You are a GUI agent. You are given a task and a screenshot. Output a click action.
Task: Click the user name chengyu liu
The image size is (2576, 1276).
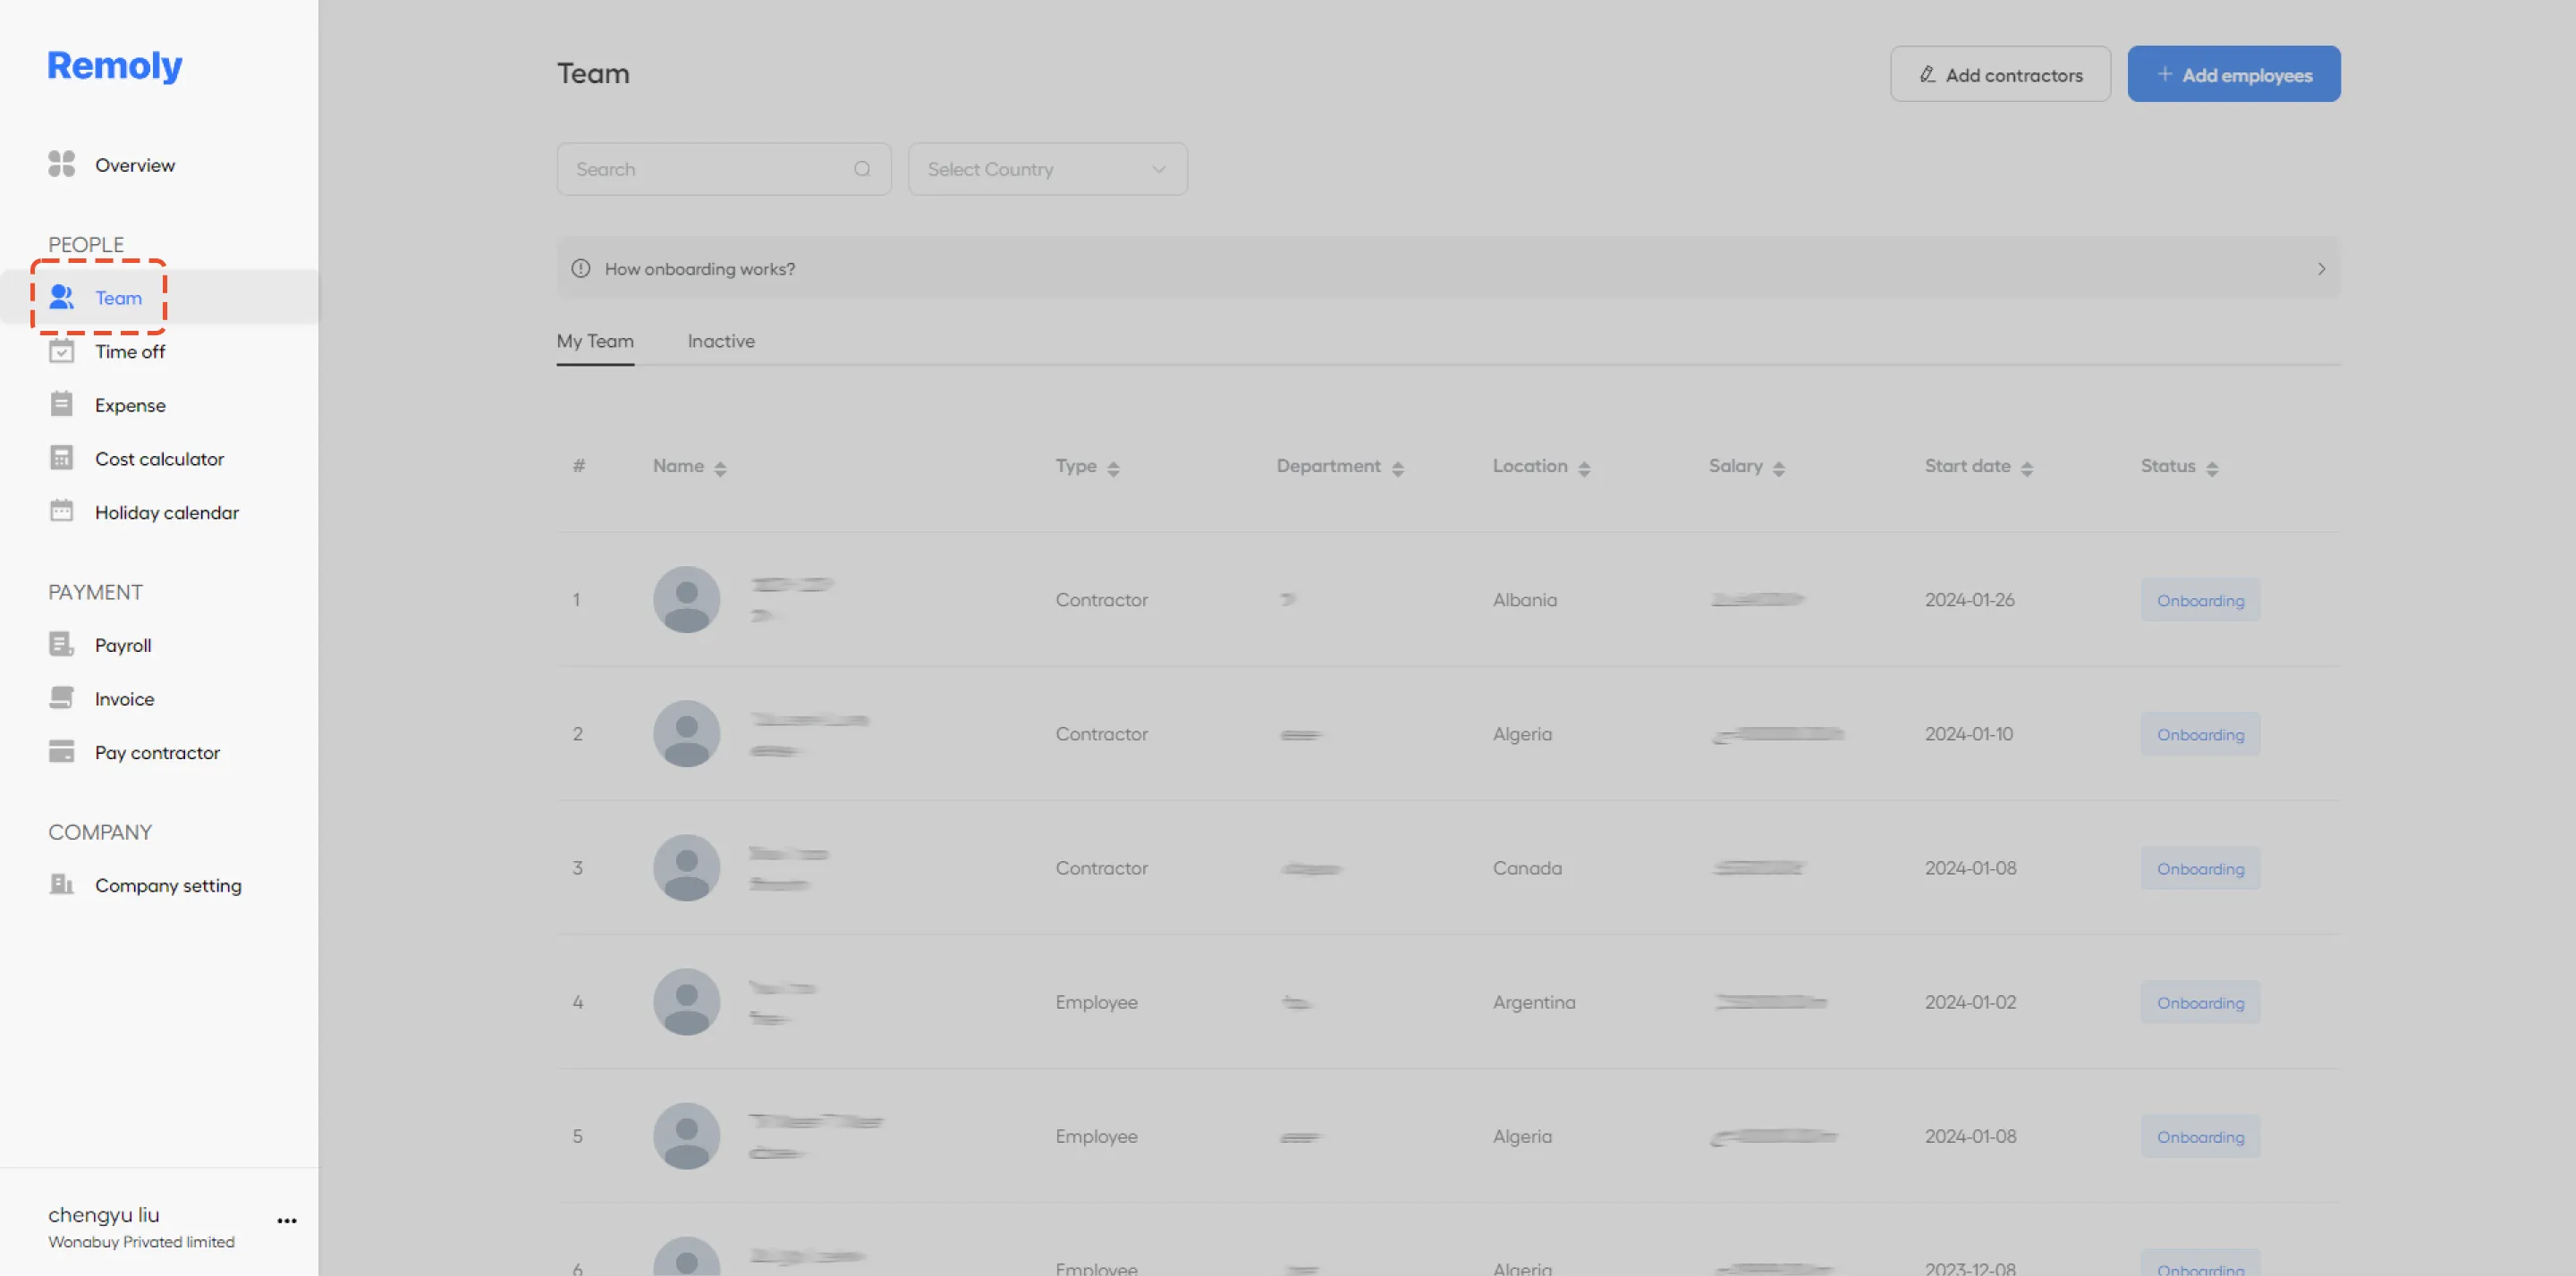[x=104, y=1214]
